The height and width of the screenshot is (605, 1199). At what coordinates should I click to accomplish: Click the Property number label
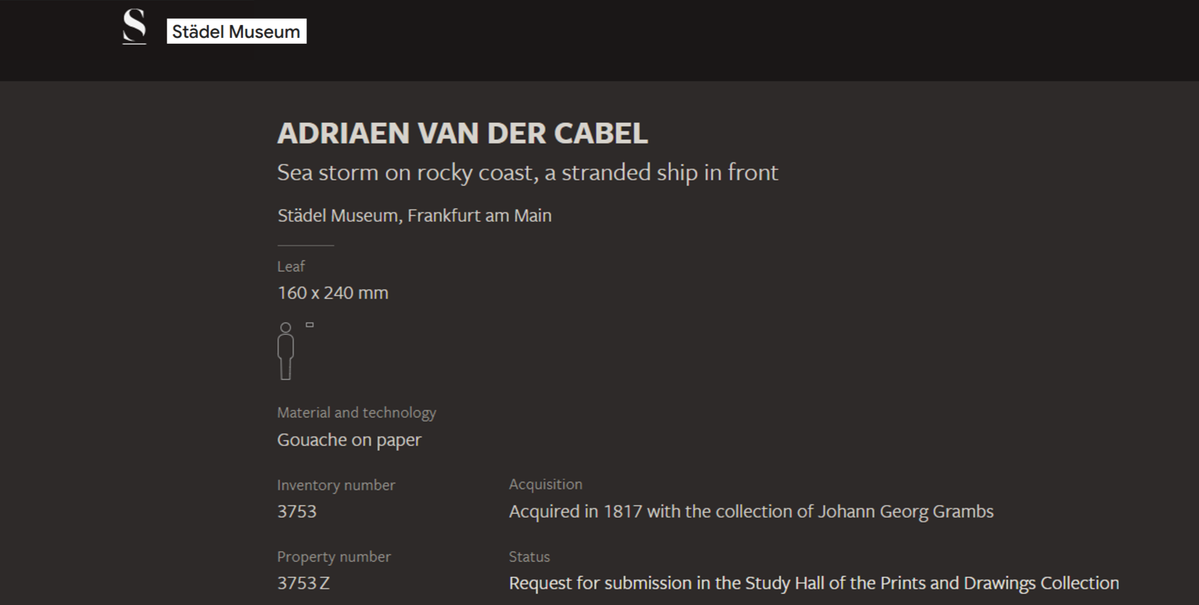pyautogui.click(x=333, y=557)
